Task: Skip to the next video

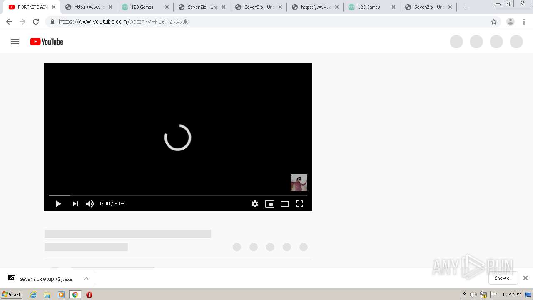Action: [x=75, y=204]
